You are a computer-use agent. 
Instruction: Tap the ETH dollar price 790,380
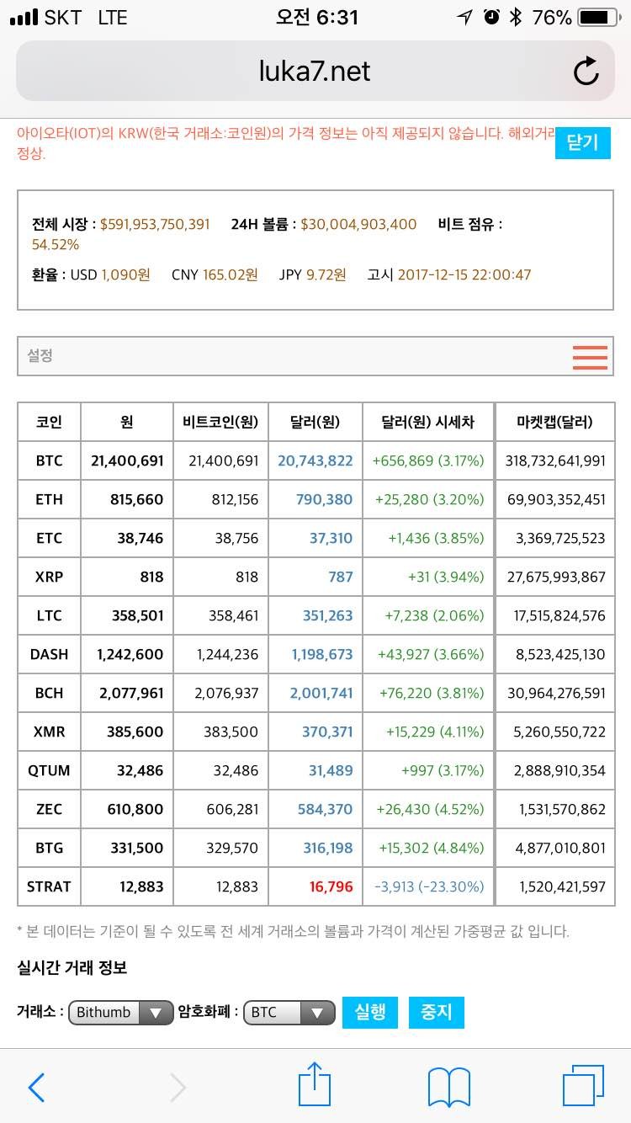(x=324, y=500)
